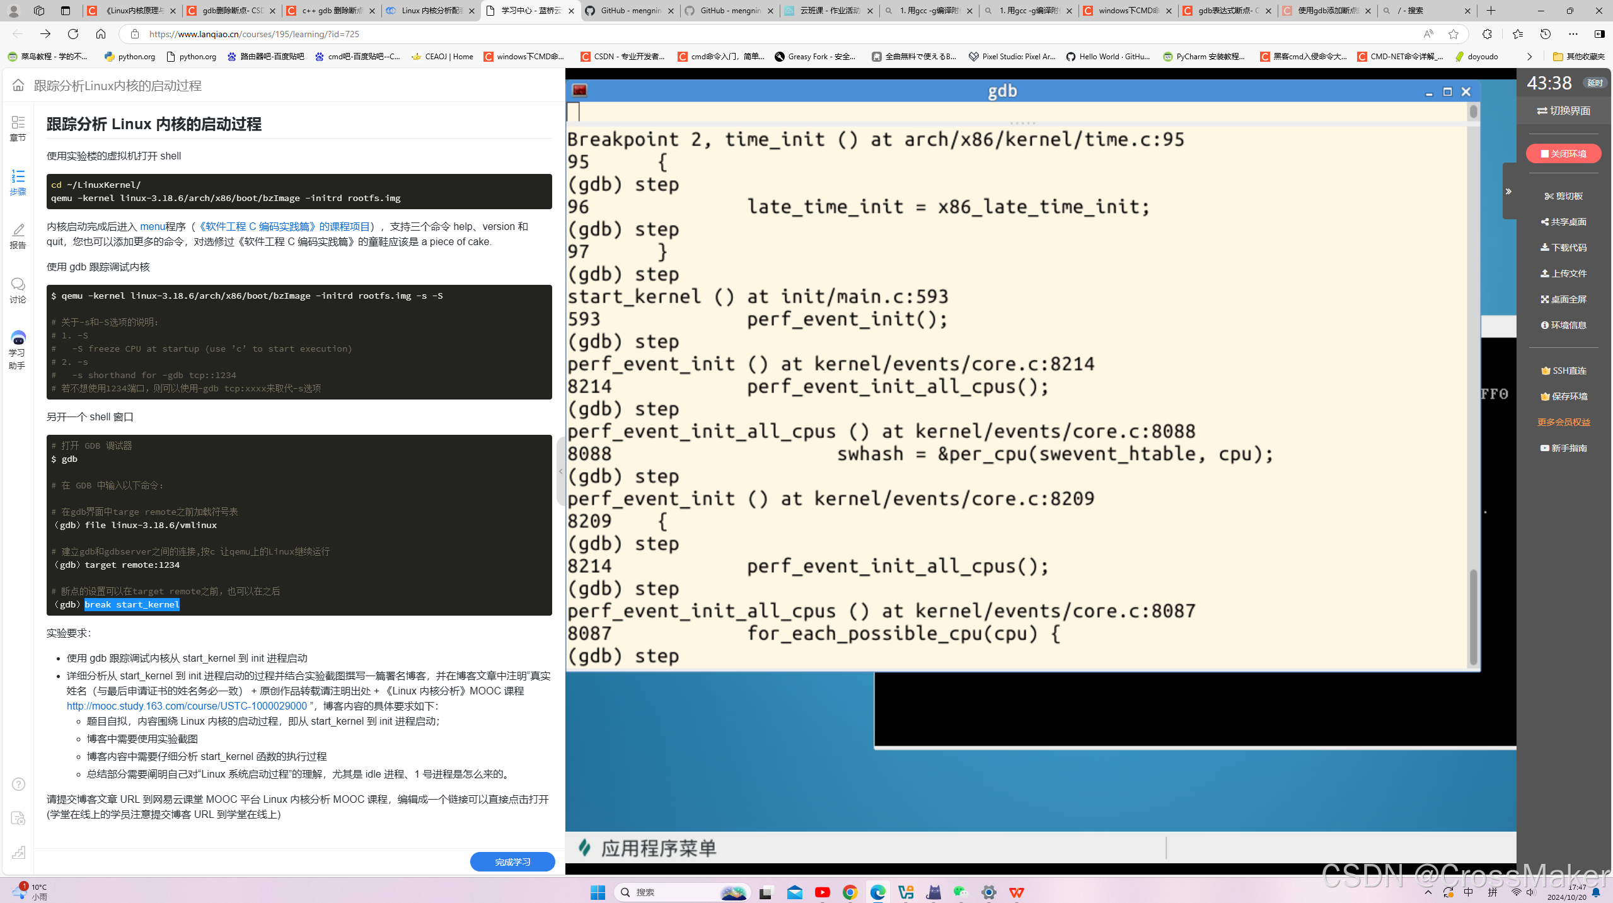Viewport: 1613px width, 903px height.
Task: Open the 报告 report sidebar icon
Action: coord(18,236)
